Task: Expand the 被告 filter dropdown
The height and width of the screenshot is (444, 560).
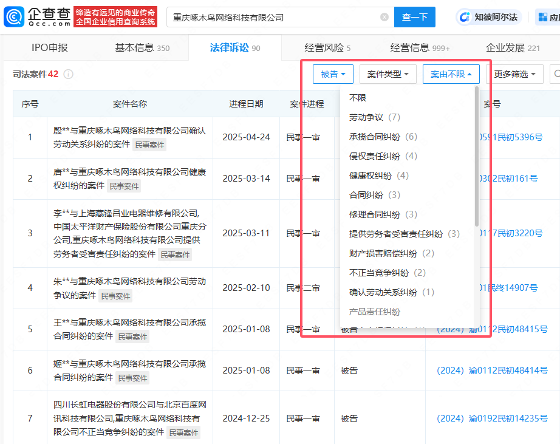Action: 333,74
